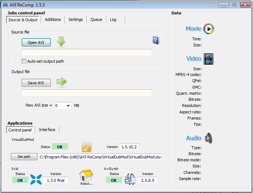This screenshot has height=193, width=253.
Task: Click the Set path button
Action: tap(24, 157)
